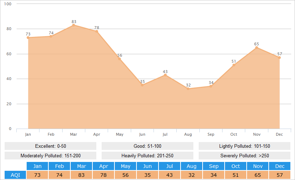Click the table cell with value 34
Viewport: 295px width, 180px height.
pyautogui.click(x=214, y=175)
